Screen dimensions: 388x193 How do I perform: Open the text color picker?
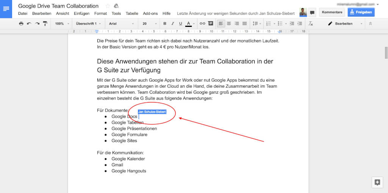[x=189, y=23]
